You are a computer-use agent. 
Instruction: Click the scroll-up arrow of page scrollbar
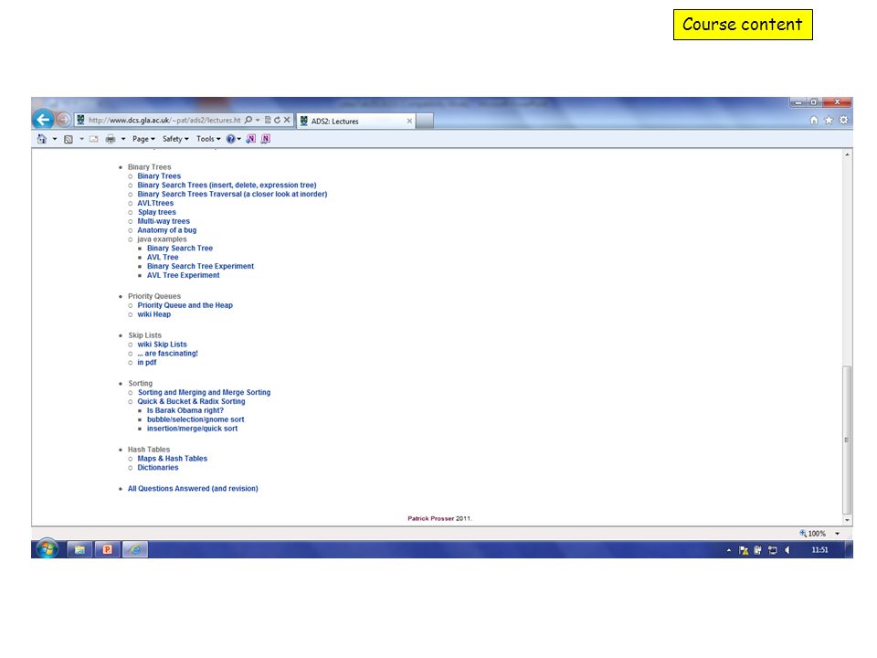pos(848,154)
